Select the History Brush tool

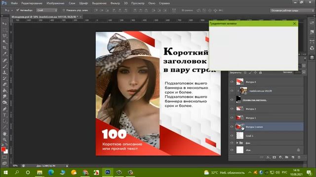tap(4, 78)
